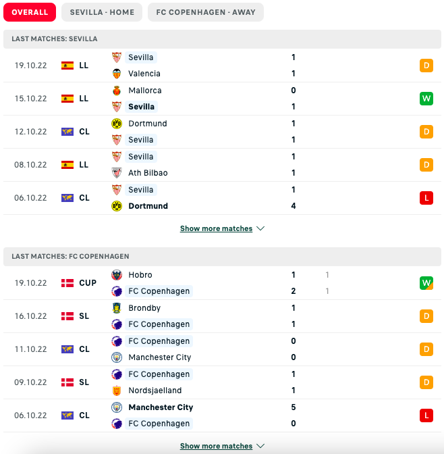Switch to Sevilla - Home tab
The height and width of the screenshot is (454, 444).
tap(102, 12)
